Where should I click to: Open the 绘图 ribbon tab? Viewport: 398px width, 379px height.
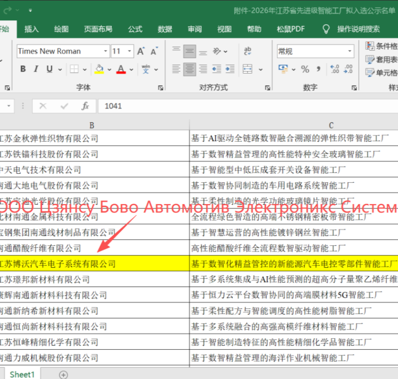point(62,29)
